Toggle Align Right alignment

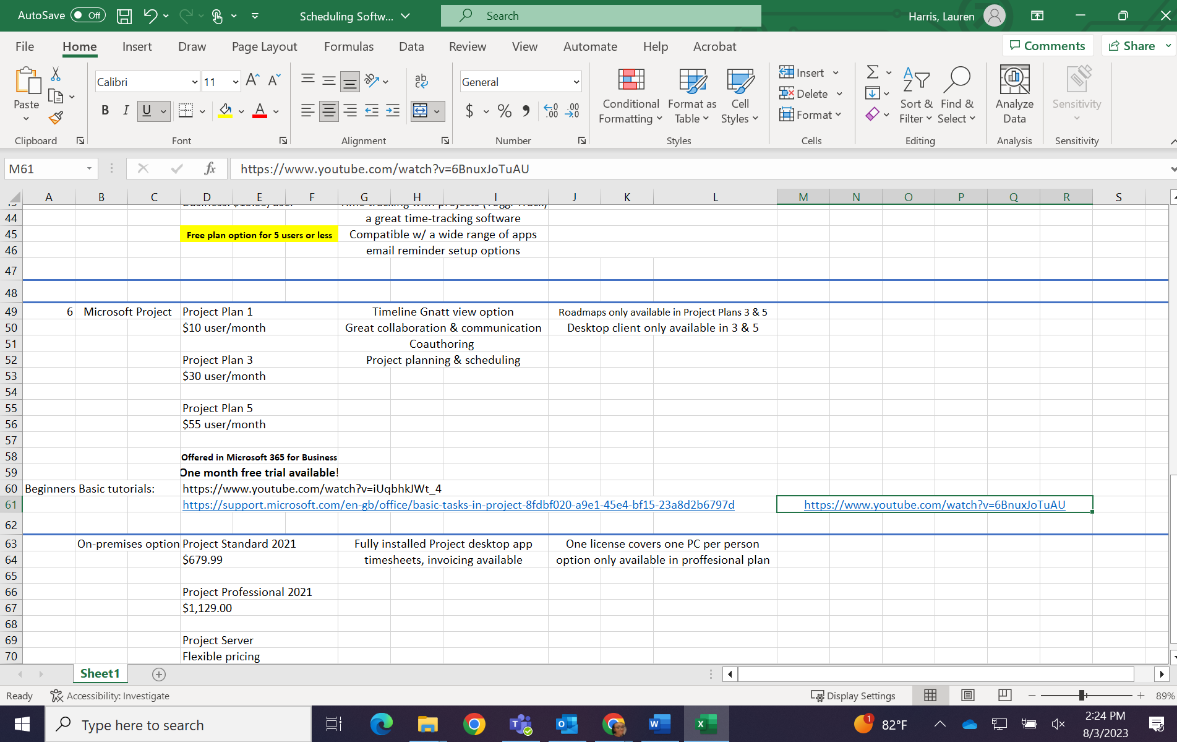[x=350, y=111]
